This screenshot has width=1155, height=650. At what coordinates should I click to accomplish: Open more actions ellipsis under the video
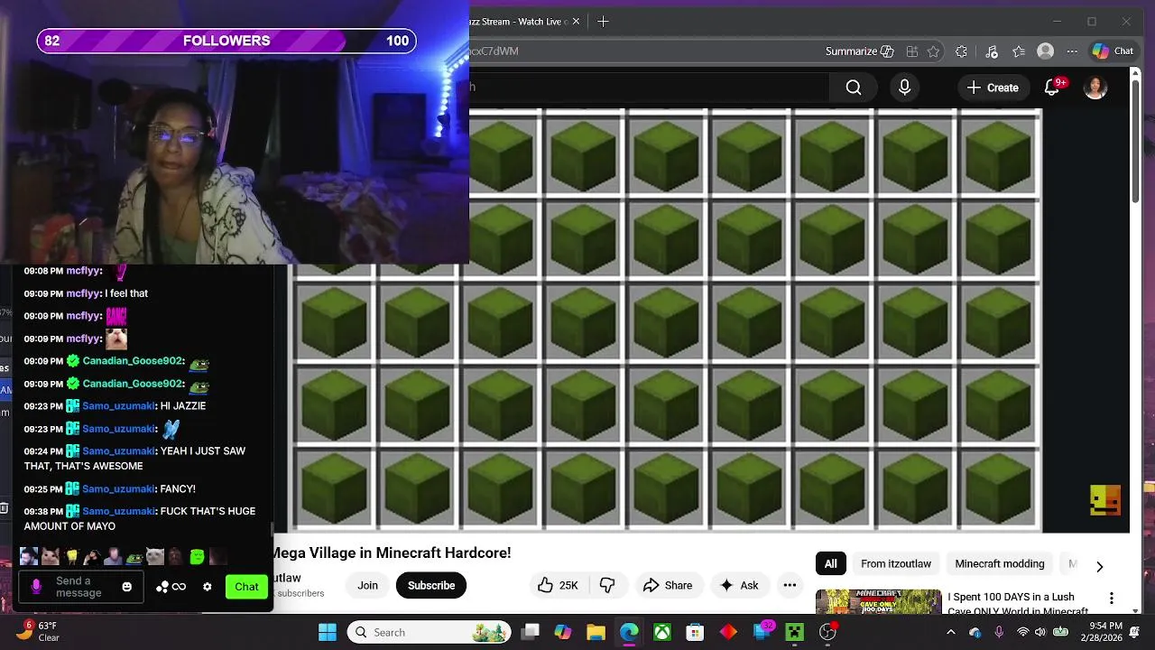(790, 585)
